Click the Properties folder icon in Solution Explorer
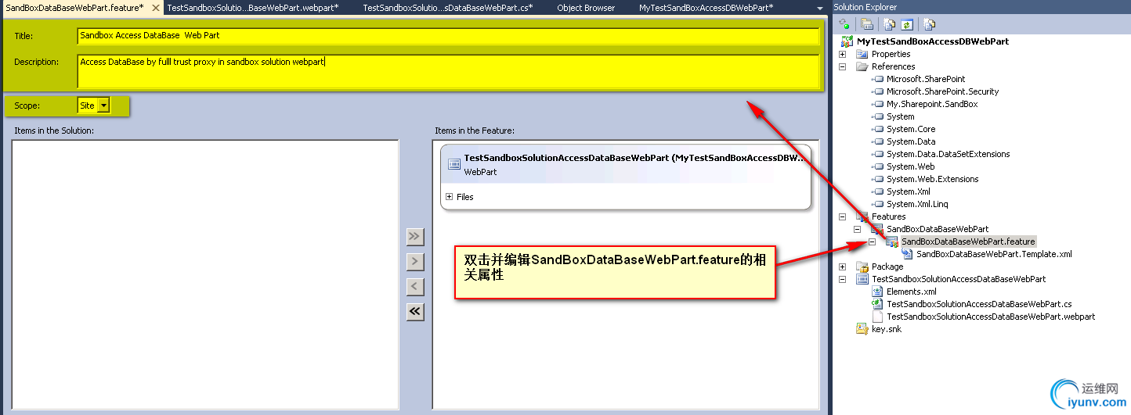Viewport: 1131px width, 415px height. tap(862, 54)
